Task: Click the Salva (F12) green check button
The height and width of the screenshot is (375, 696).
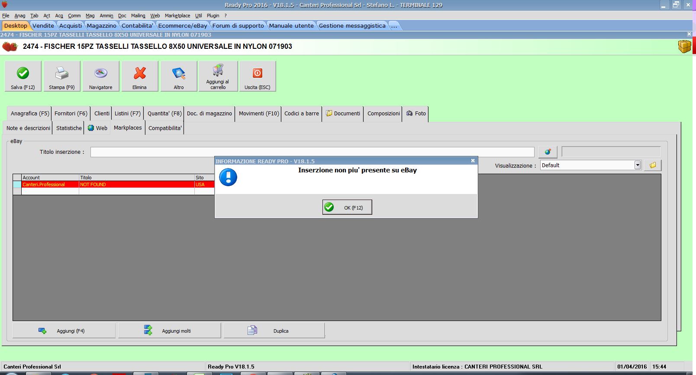Action: [23, 76]
